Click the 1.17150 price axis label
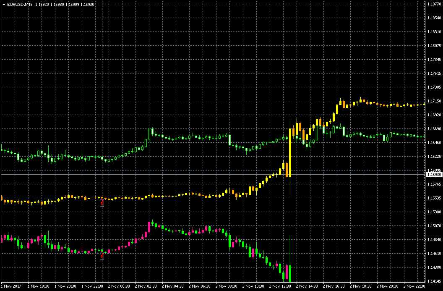 [x=434, y=101]
